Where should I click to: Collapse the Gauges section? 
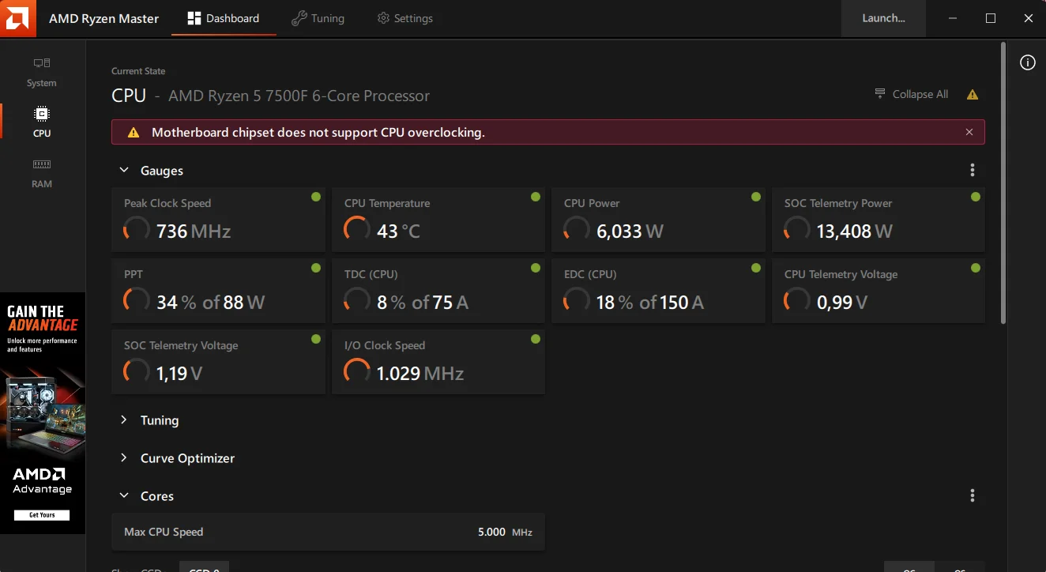pos(124,170)
